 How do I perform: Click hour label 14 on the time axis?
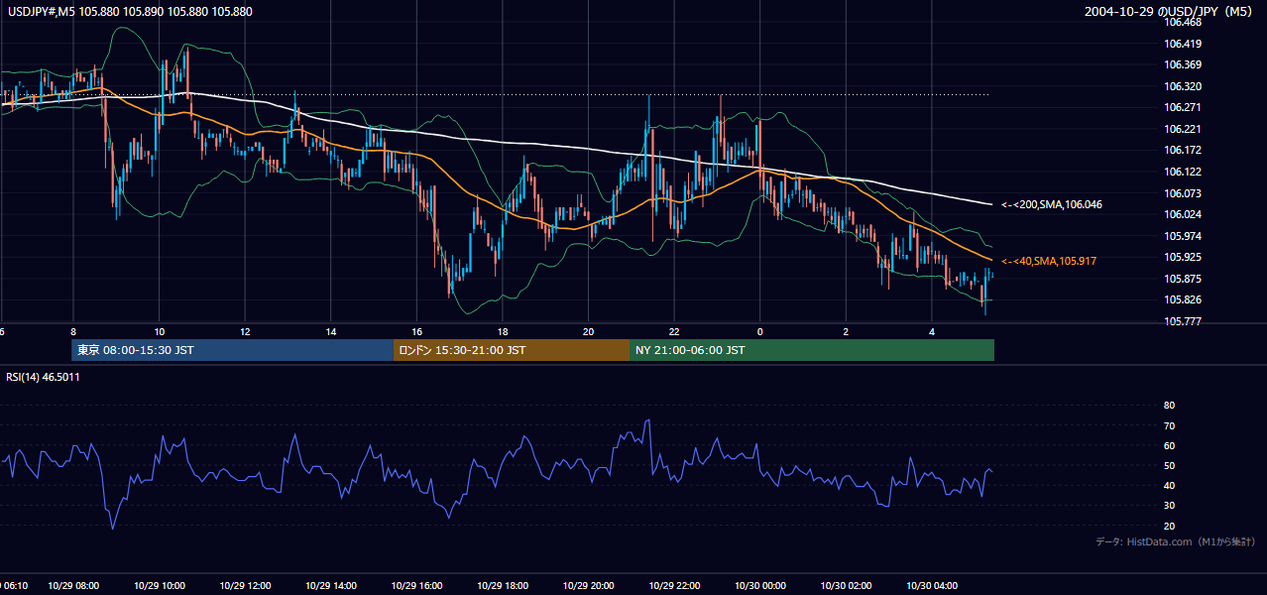331,331
